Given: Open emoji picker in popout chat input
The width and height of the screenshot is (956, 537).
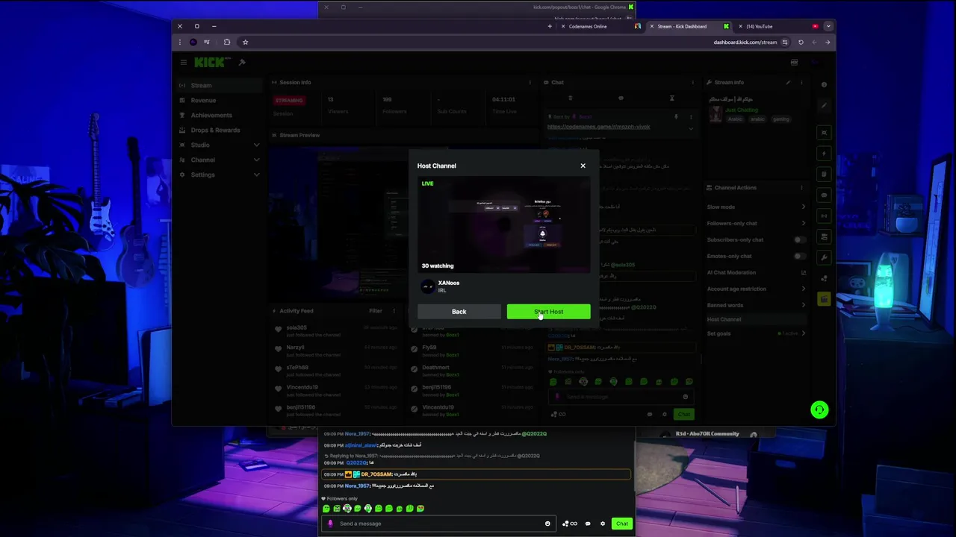Looking at the screenshot, I should pos(547,524).
